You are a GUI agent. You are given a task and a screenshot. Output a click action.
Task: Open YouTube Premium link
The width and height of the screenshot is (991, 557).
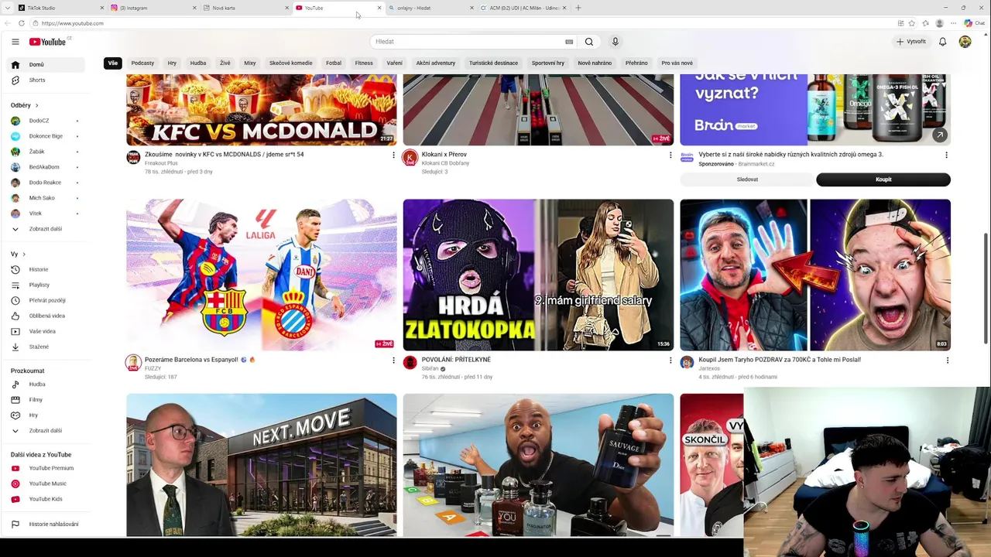pos(46,468)
